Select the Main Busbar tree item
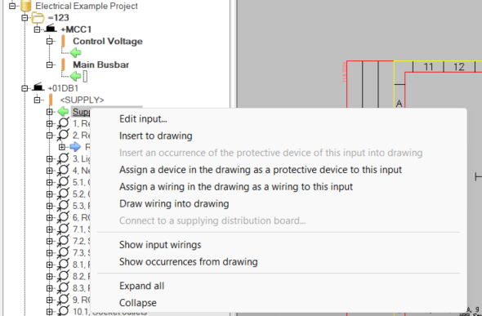The height and width of the screenshot is (316, 482). click(100, 65)
